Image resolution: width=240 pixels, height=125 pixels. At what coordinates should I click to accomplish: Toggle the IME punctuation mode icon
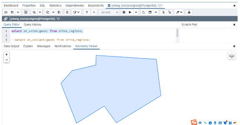pos(205,123)
